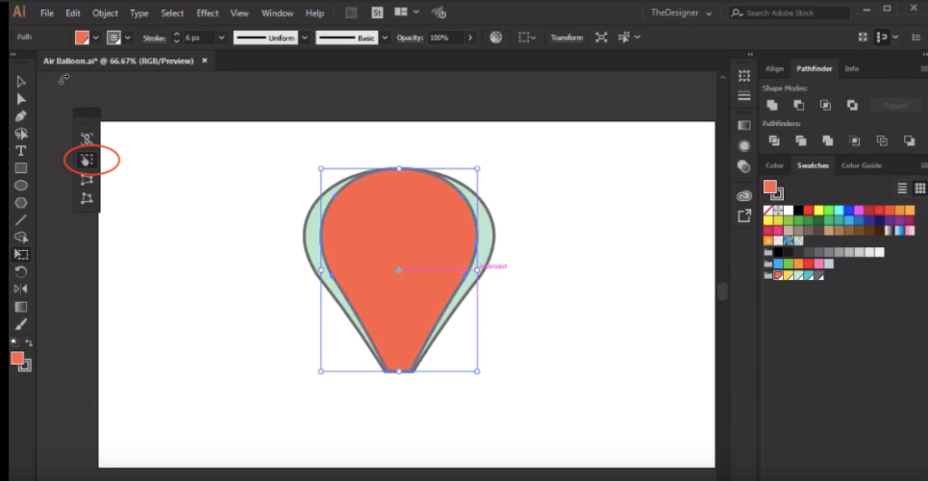Screen dimensions: 928x481
Task: Pick the Ellipse tool
Action: [x=21, y=185]
